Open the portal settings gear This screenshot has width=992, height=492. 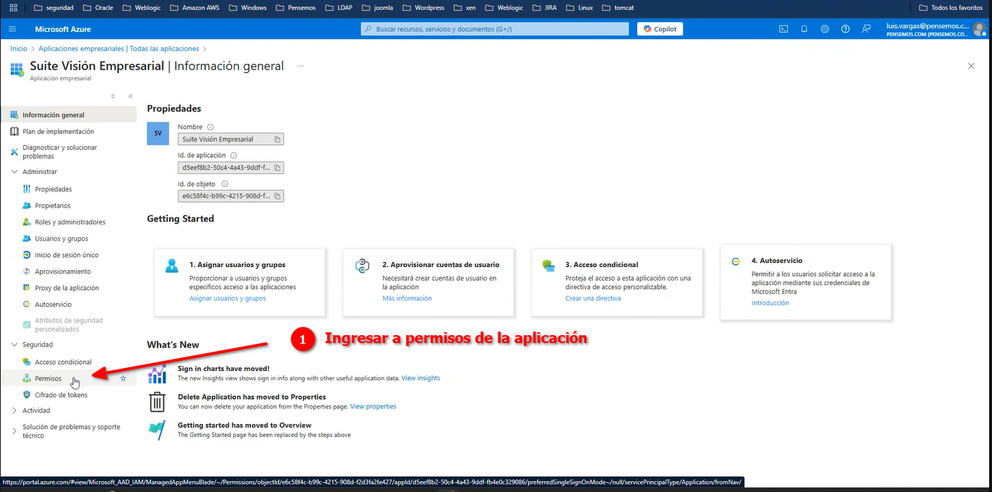point(825,29)
